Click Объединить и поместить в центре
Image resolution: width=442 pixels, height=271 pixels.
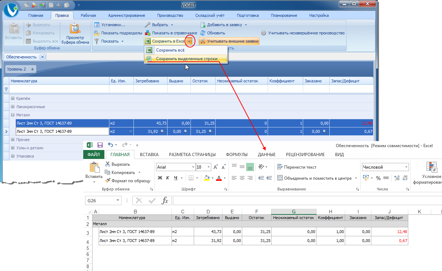[314, 178]
